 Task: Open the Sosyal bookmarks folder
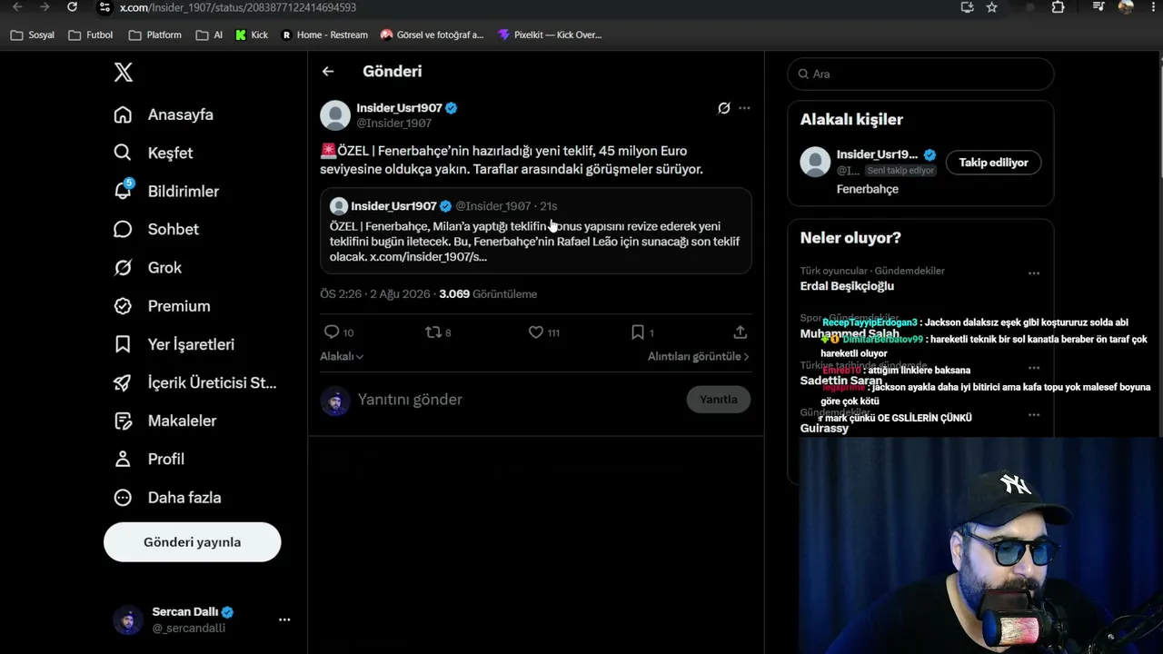click(x=33, y=35)
